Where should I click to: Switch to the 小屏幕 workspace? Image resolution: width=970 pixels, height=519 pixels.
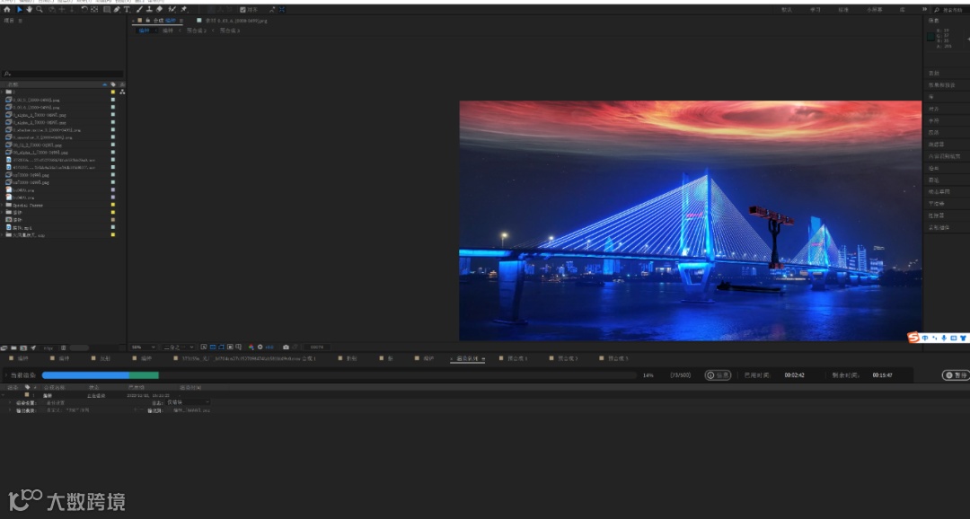pyautogui.click(x=875, y=9)
